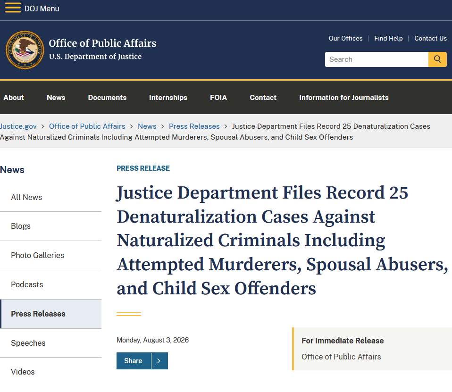452x392 pixels.
Task: Click the For Immediate Release text
Action: [x=343, y=341]
